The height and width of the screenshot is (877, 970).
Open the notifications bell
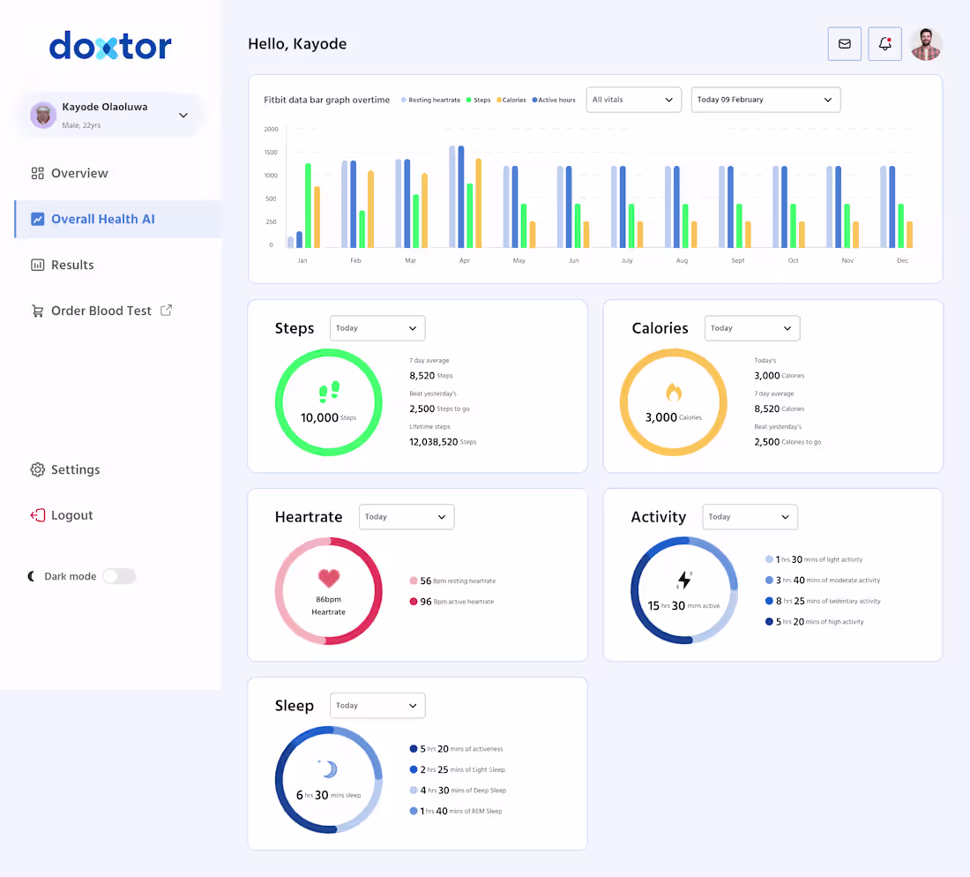tap(884, 43)
